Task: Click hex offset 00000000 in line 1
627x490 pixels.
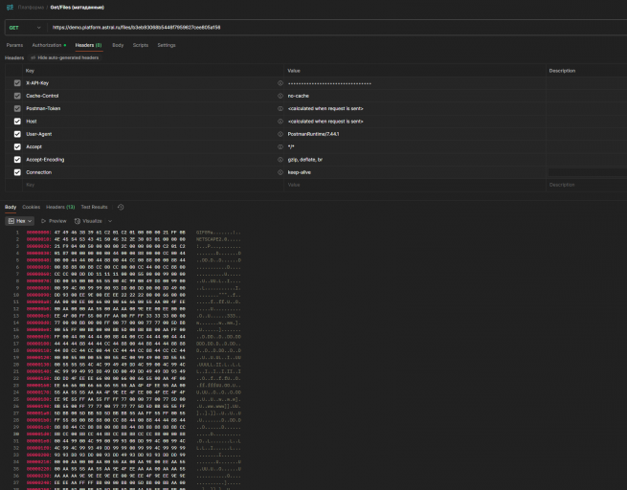Action: pyautogui.click(x=39, y=233)
